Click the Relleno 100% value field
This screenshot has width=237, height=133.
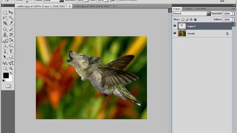pyautogui.click(x=227, y=20)
